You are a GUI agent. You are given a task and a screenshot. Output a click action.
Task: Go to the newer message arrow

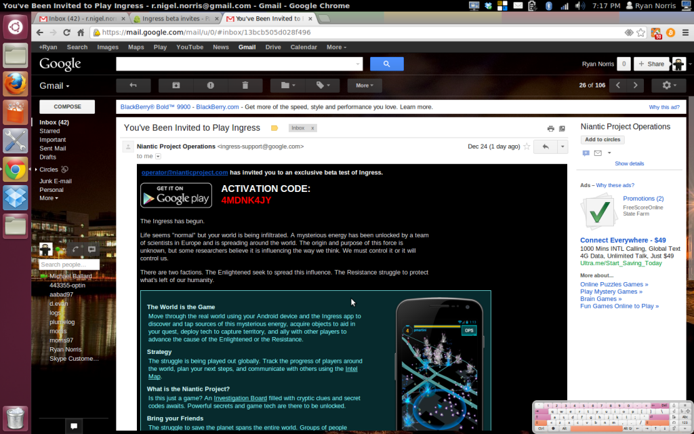[618, 85]
